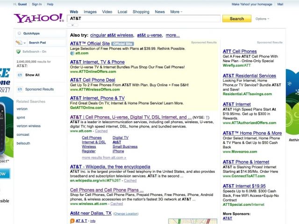Click the Change Location link

[x=126, y=214]
